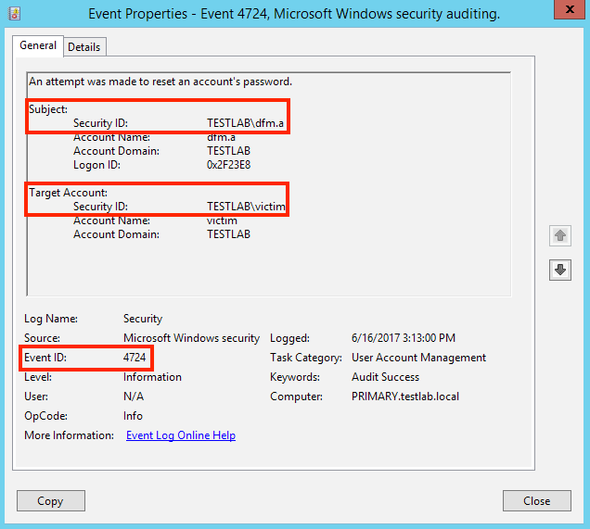
Task: Click the window title bar text
Action: [x=294, y=14]
